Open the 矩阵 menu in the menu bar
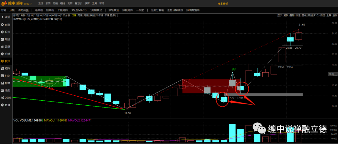 (70, 3)
